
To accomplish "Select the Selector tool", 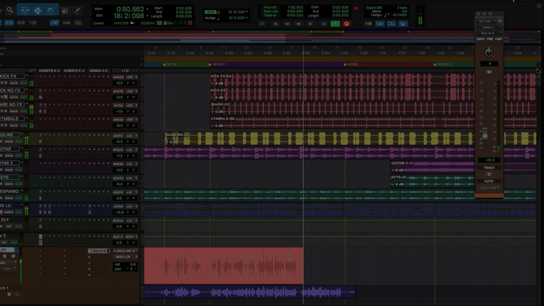I will pyautogui.click(x=37, y=11).
